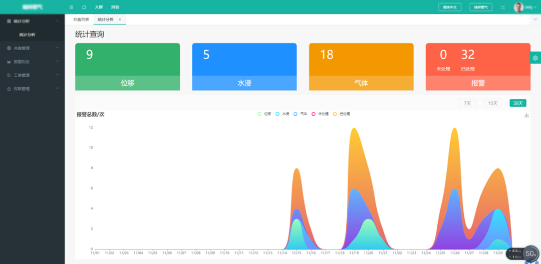Toggle fullscreen using the expand icon

click(x=502, y=7)
